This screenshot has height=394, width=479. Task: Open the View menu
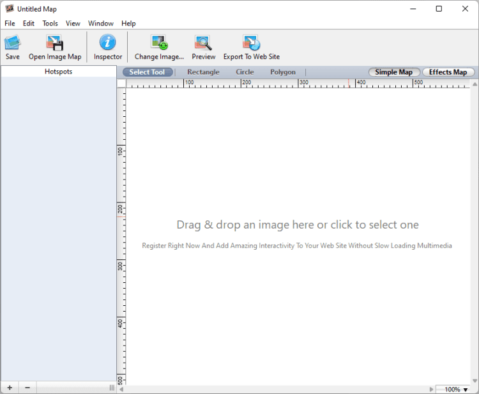[73, 23]
